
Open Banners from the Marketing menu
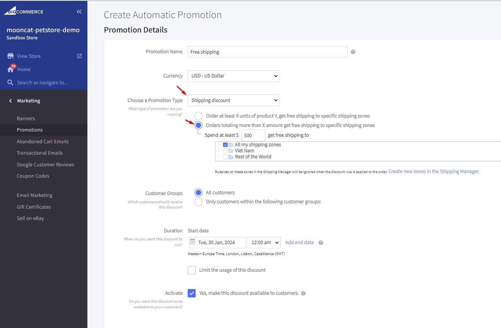tap(26, 118)
